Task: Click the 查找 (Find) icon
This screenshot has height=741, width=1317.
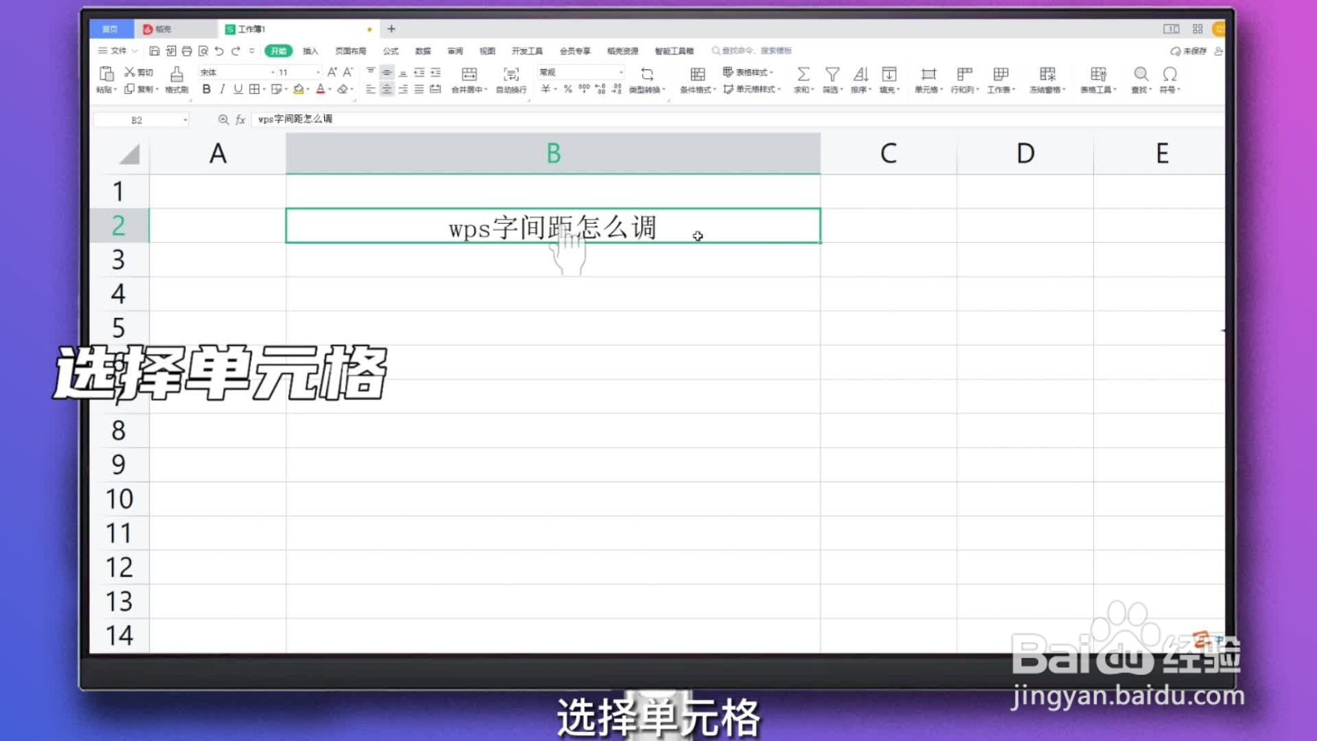Action: click(x=1141, y=75)
